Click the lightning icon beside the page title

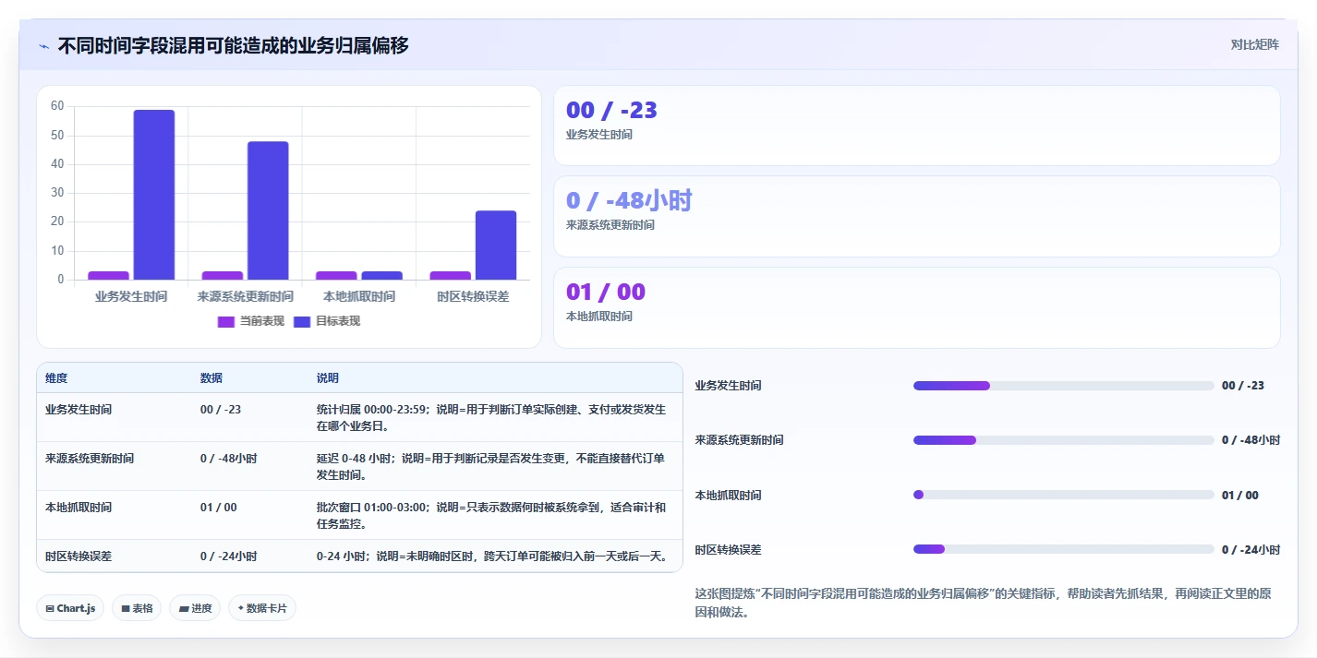[44, 46]
